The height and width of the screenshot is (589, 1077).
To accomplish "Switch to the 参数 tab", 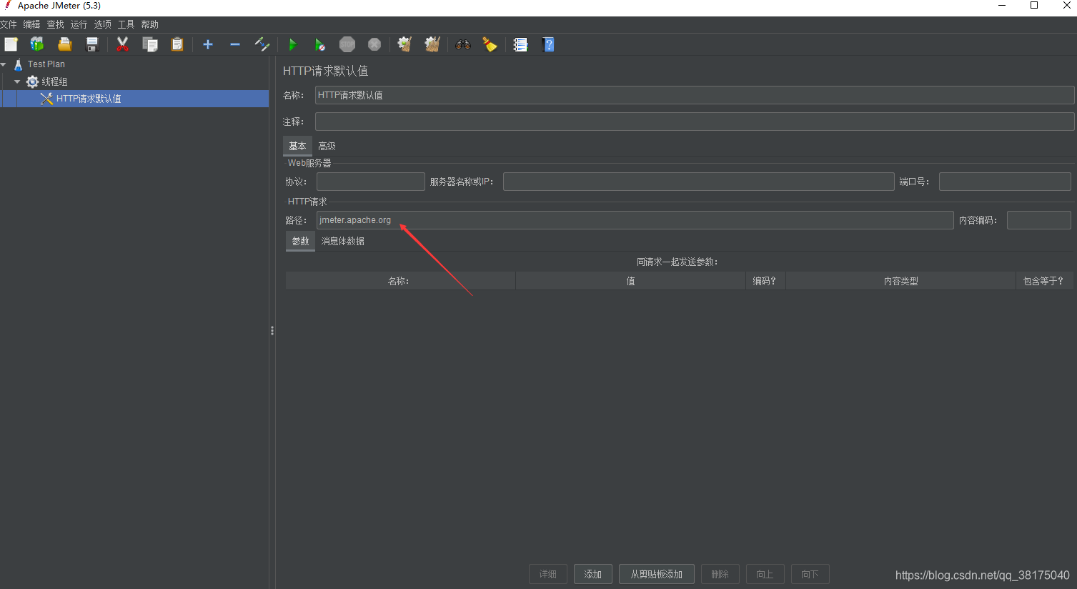I will 300,241.
